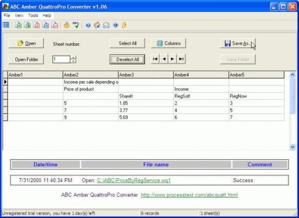The width and height of the screenshot is (299, 218).
Task: Select the cell with value 1.85
Action: pos(146,103)
